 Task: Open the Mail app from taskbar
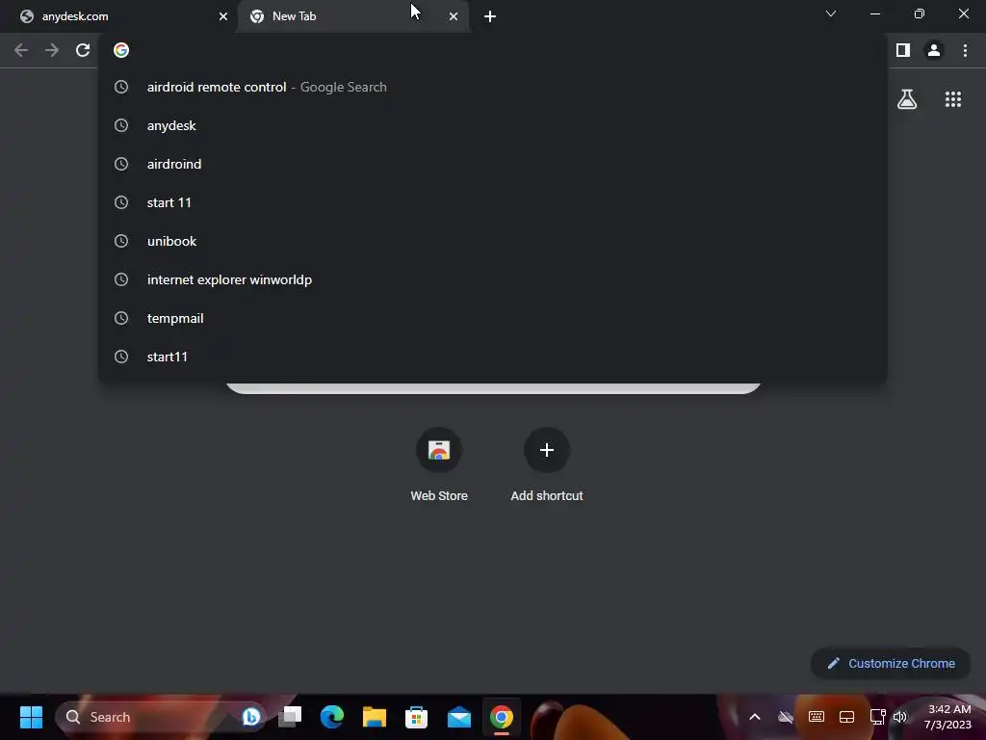coord(459,717)
